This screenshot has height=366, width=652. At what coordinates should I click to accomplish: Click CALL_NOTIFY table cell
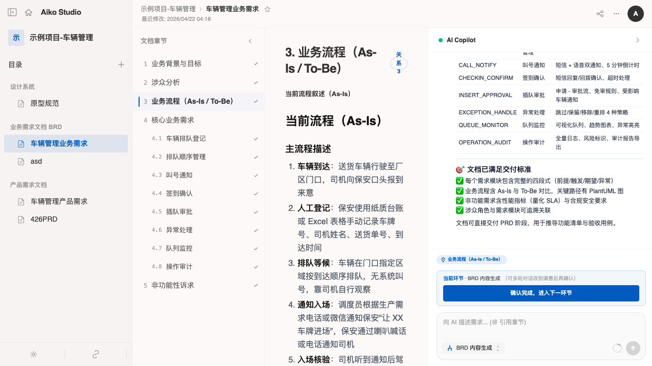click(477, 66)
